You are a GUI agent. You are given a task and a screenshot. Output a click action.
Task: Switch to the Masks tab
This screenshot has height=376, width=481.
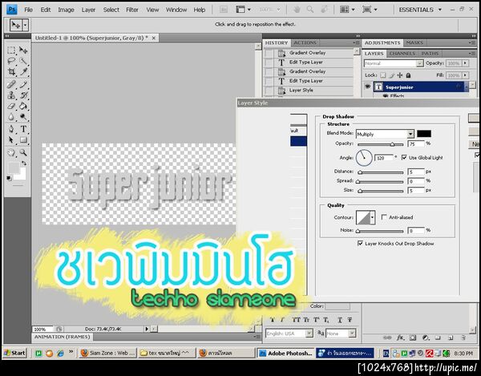coord(414,42)
